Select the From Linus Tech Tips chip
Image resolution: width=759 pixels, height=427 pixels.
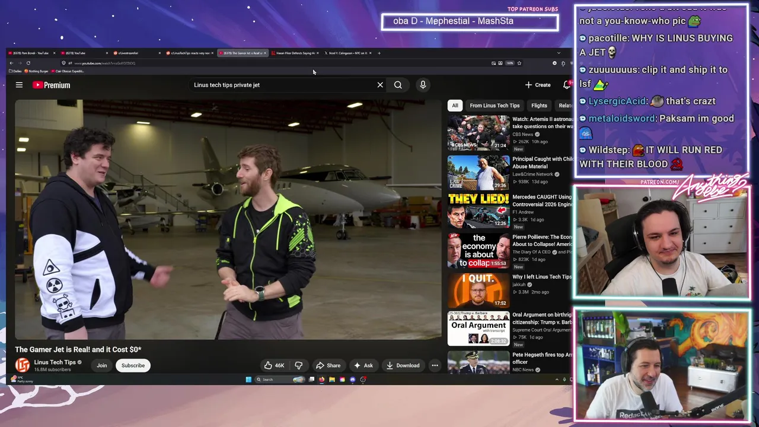[x=495, y=106]
